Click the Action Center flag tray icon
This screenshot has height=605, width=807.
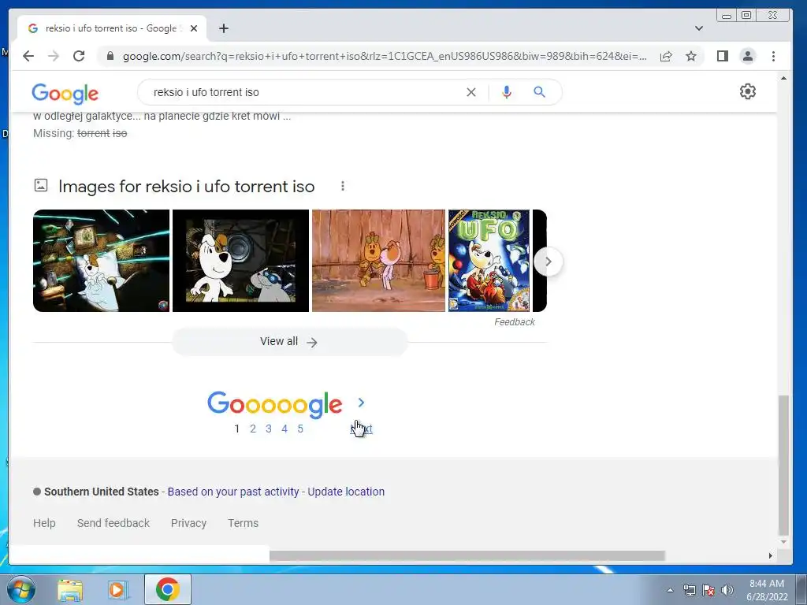[708, 590]
